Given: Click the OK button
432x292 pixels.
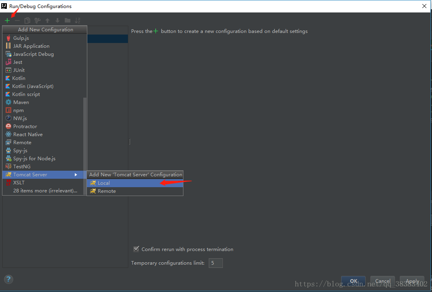Looking at the screenshot, I should point(353,281).
